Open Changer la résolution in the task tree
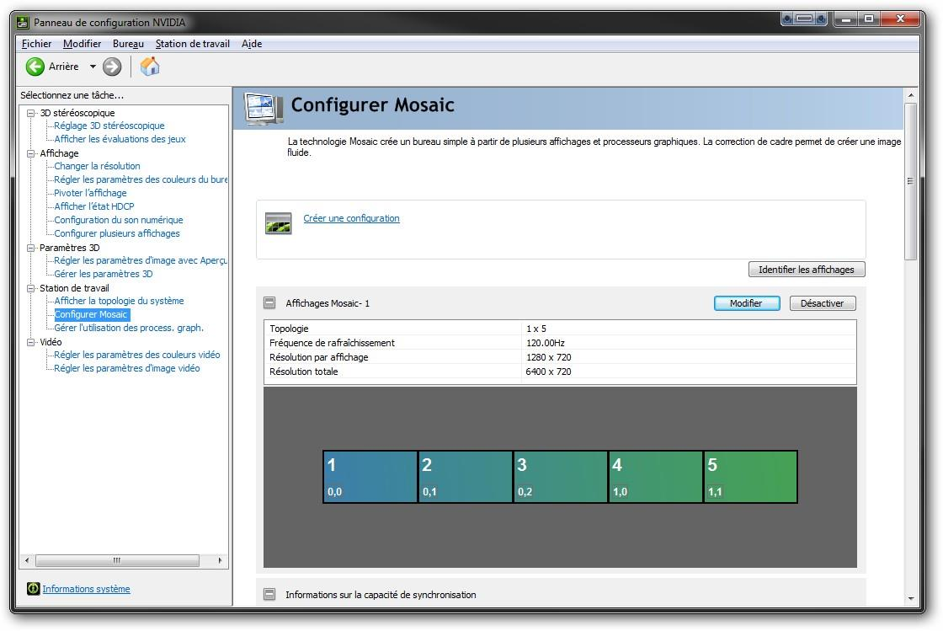Image resolution: width=943 pixels, height=631 pixels. [97, 166]
